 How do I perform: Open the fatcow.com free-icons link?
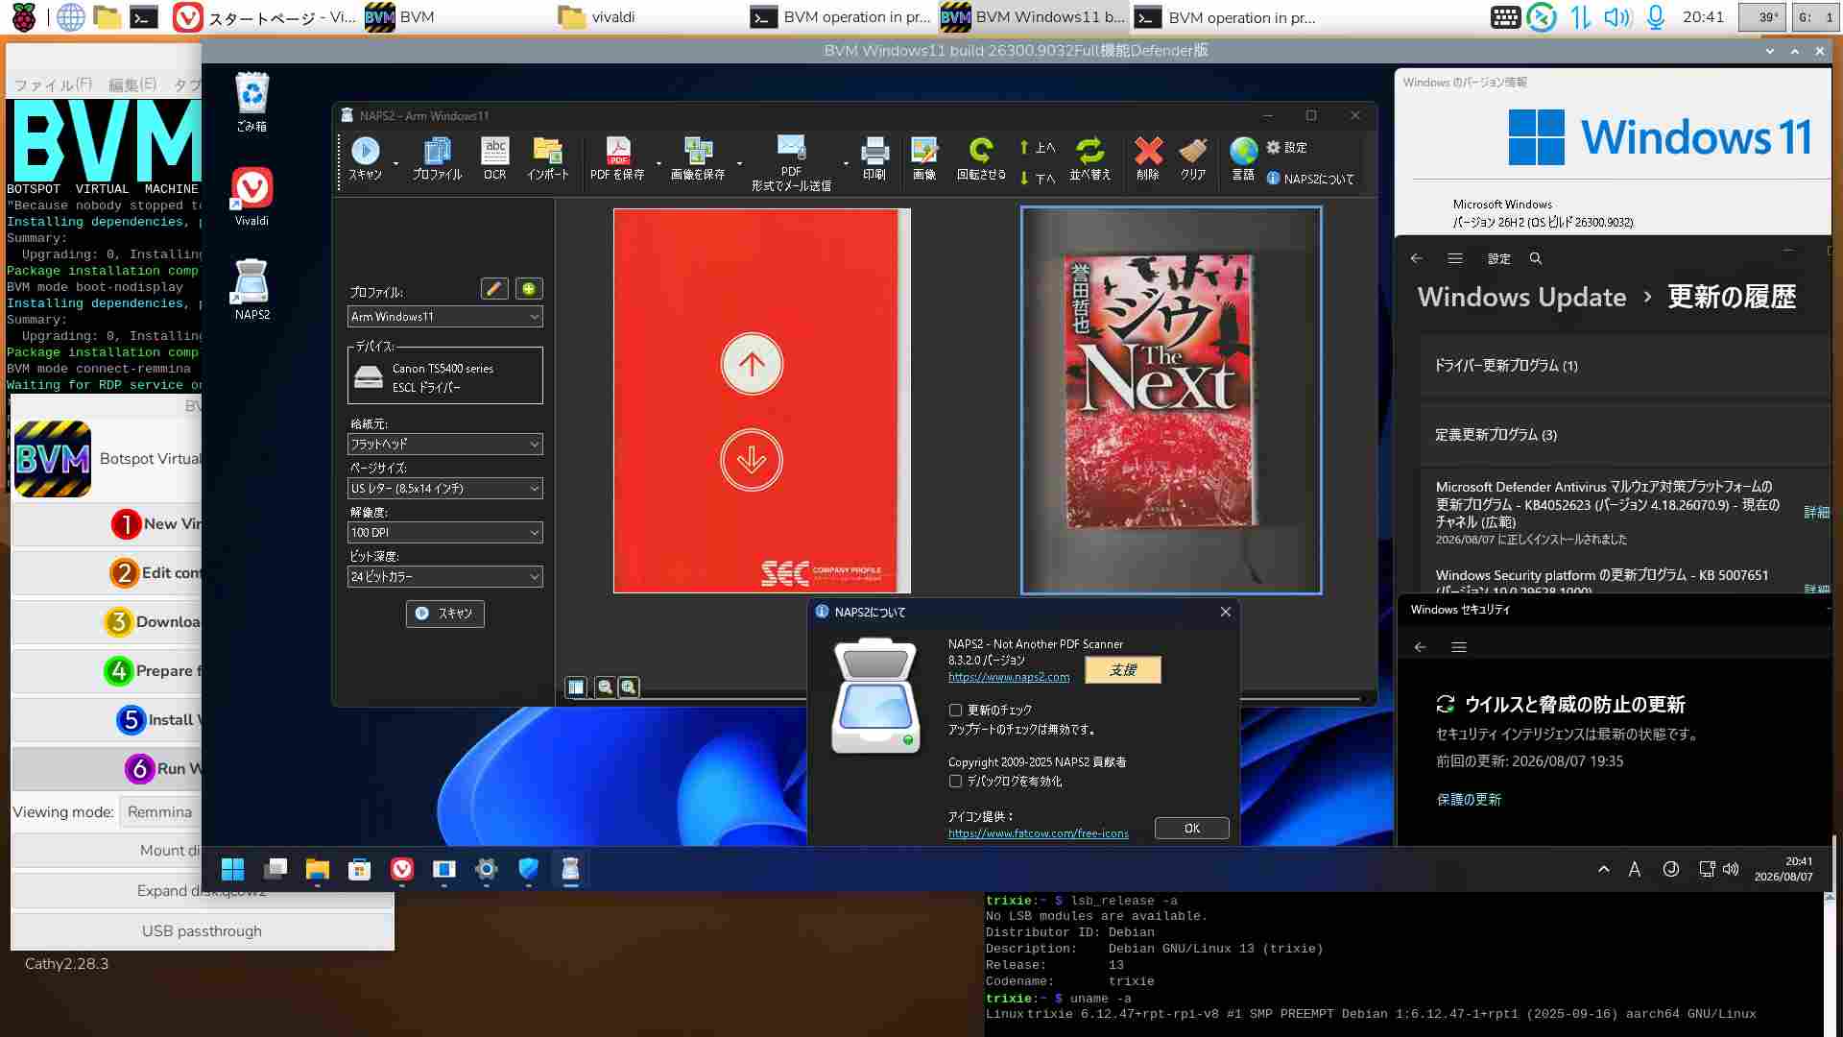tap(1039, 833)
